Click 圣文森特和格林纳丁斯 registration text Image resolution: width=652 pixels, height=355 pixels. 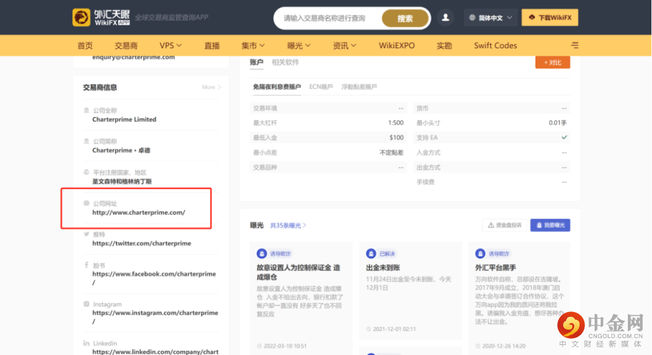click(122, 181)
